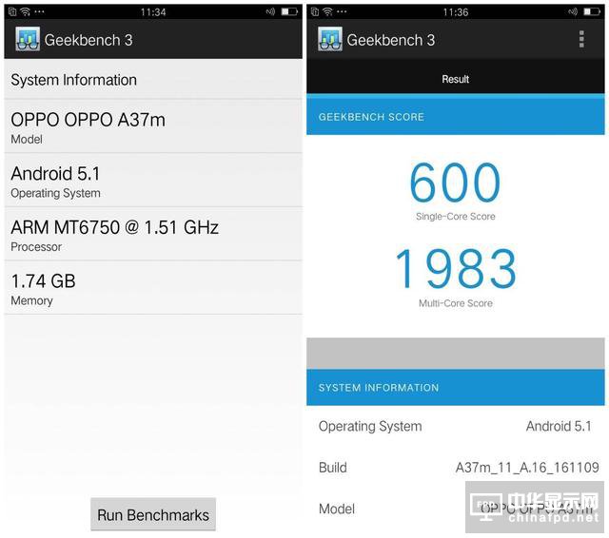Screen dimensions: 609x538
Task: Tap the 600 single-core score
Action: [455, 183]
